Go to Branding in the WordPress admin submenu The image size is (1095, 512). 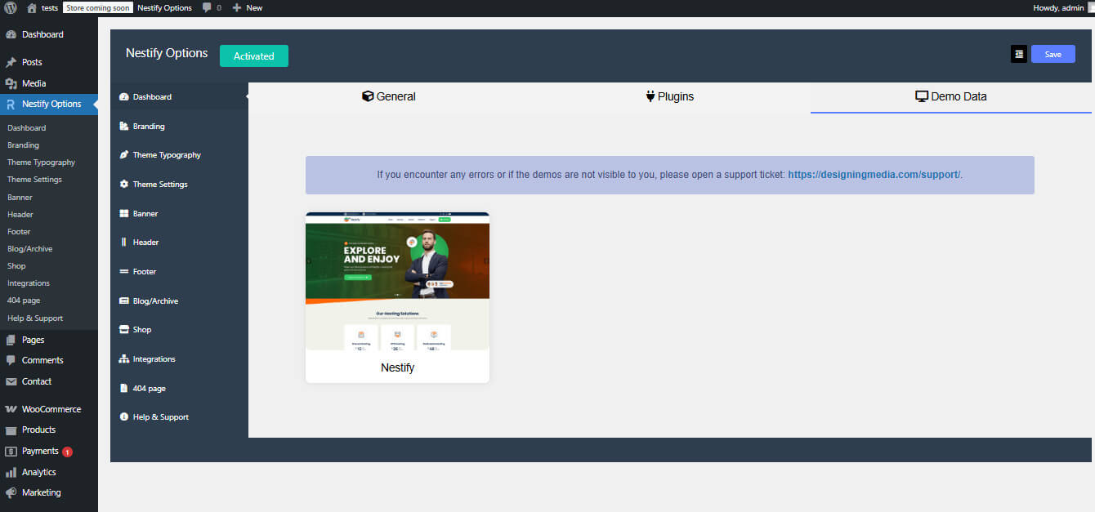click(x=23, y=145)
